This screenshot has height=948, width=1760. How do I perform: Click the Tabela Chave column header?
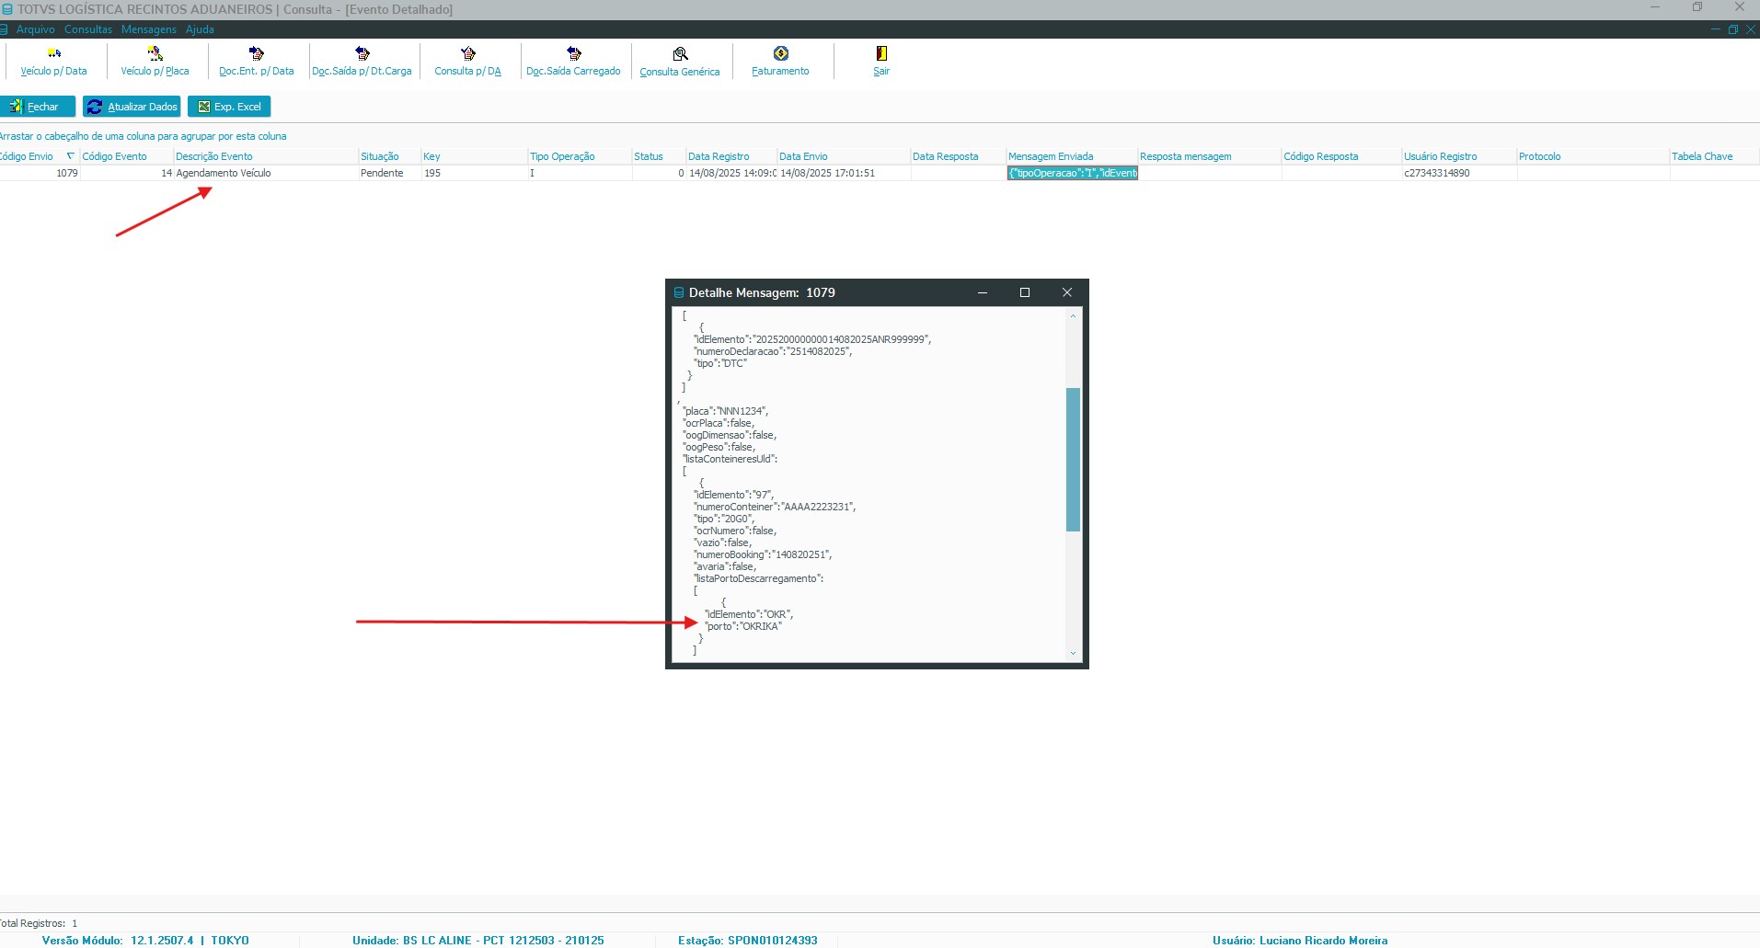click(1715, 156)
